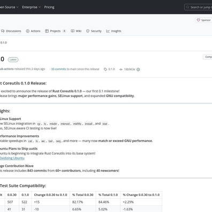Screen dimensions: 212x212
Task: Click the Insights graph icon
Action: click(108, 31)
